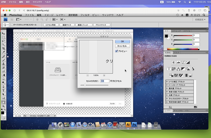Click the color spectrum ramp
211x138 pixels.
tap(183, 49)
